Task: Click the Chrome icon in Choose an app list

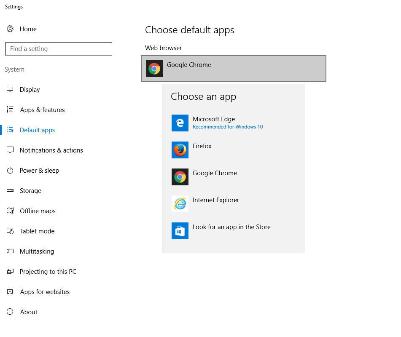Action: tap(180, 177)
